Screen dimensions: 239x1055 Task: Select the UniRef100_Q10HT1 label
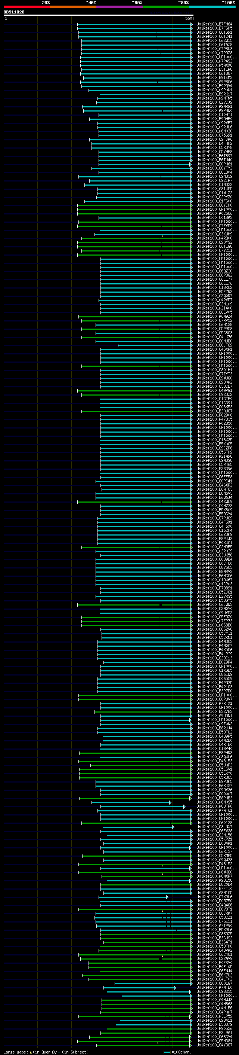coord(214,115)
